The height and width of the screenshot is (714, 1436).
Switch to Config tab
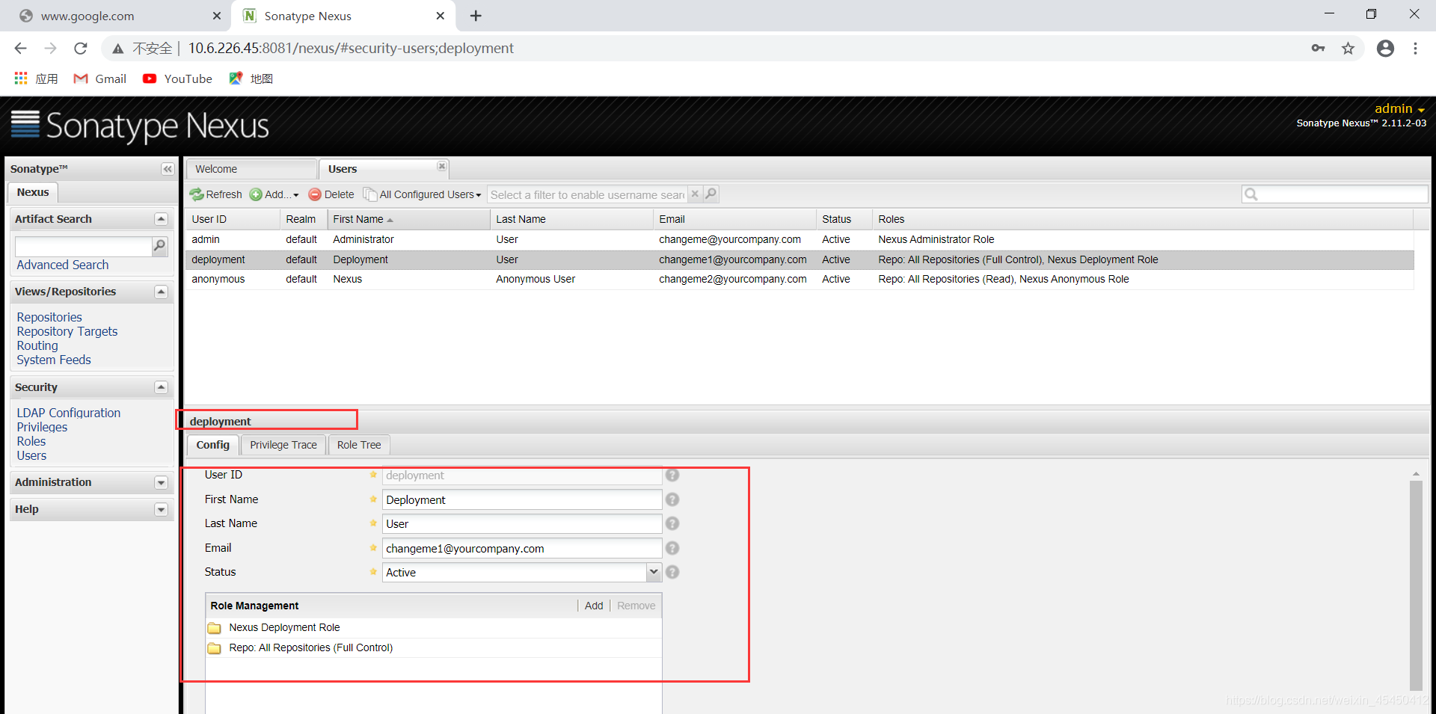(213, 445)
